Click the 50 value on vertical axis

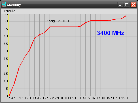[x=6, y=21]
